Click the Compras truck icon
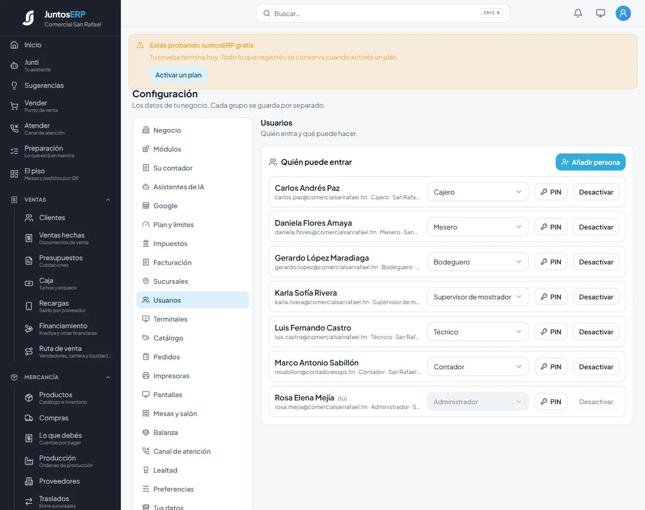The height and width of the screenshot is (510, 645). [29, 418]
